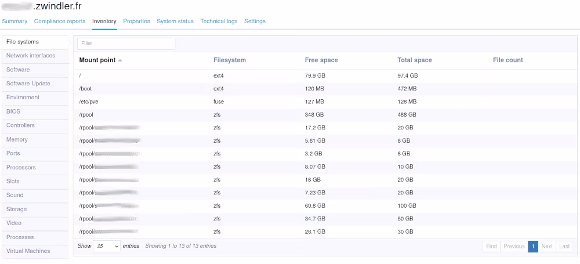580x264 pixels.
Task: Sort by Mount point column arrow
Action: tap(120, 60)
